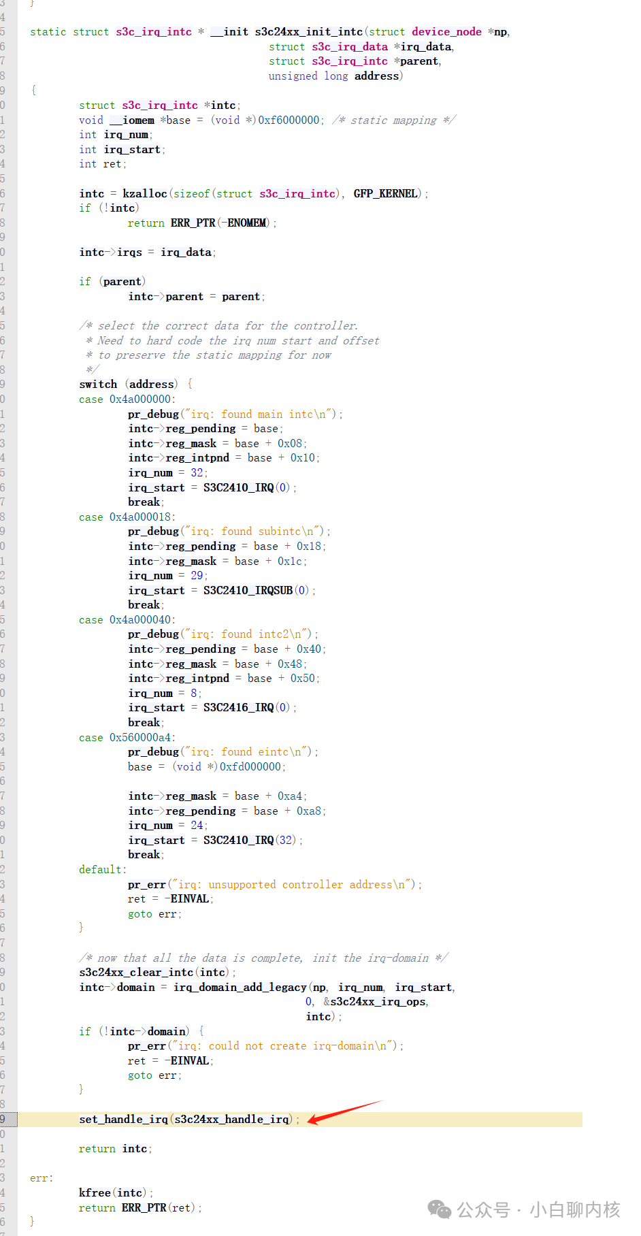Click the 'unsupported controller address' pr_err line
This screenshot has width=641, height=1236.
click(276, 885)
